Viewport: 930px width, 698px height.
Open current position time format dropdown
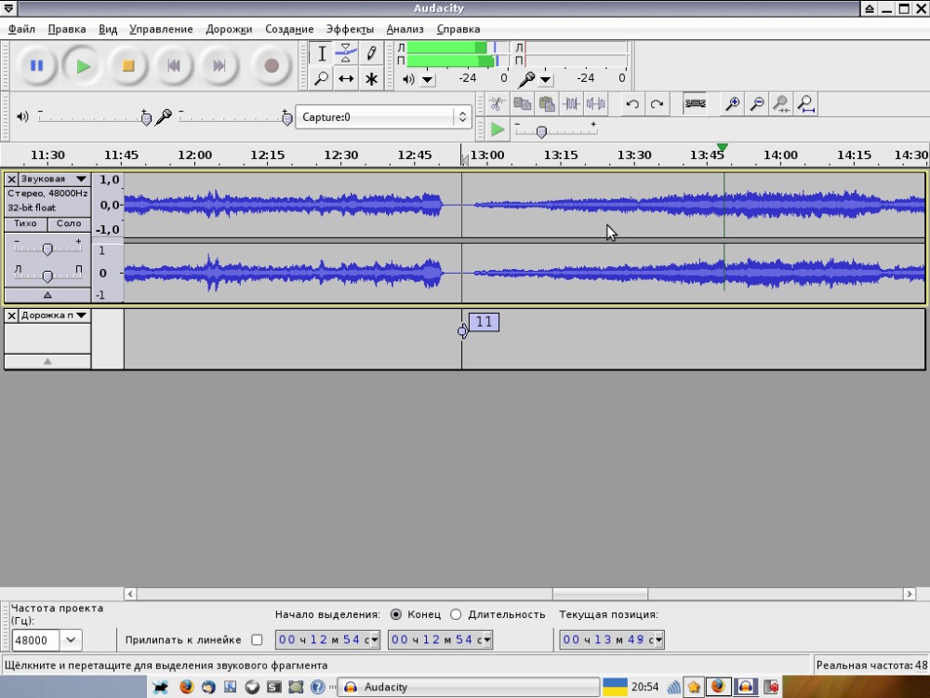(659, 640)
